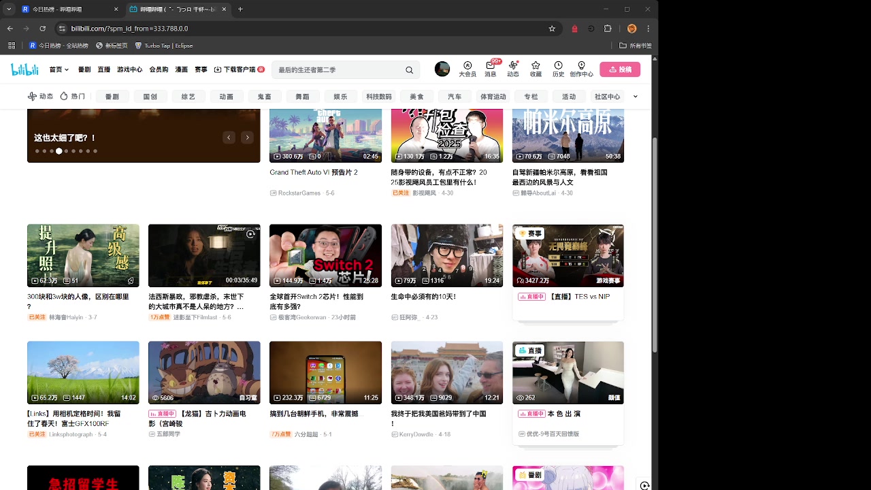Screen dimensions: 871x490
Task: Open 所有书签 bookmarks folder
Action: tap(635, 46)
